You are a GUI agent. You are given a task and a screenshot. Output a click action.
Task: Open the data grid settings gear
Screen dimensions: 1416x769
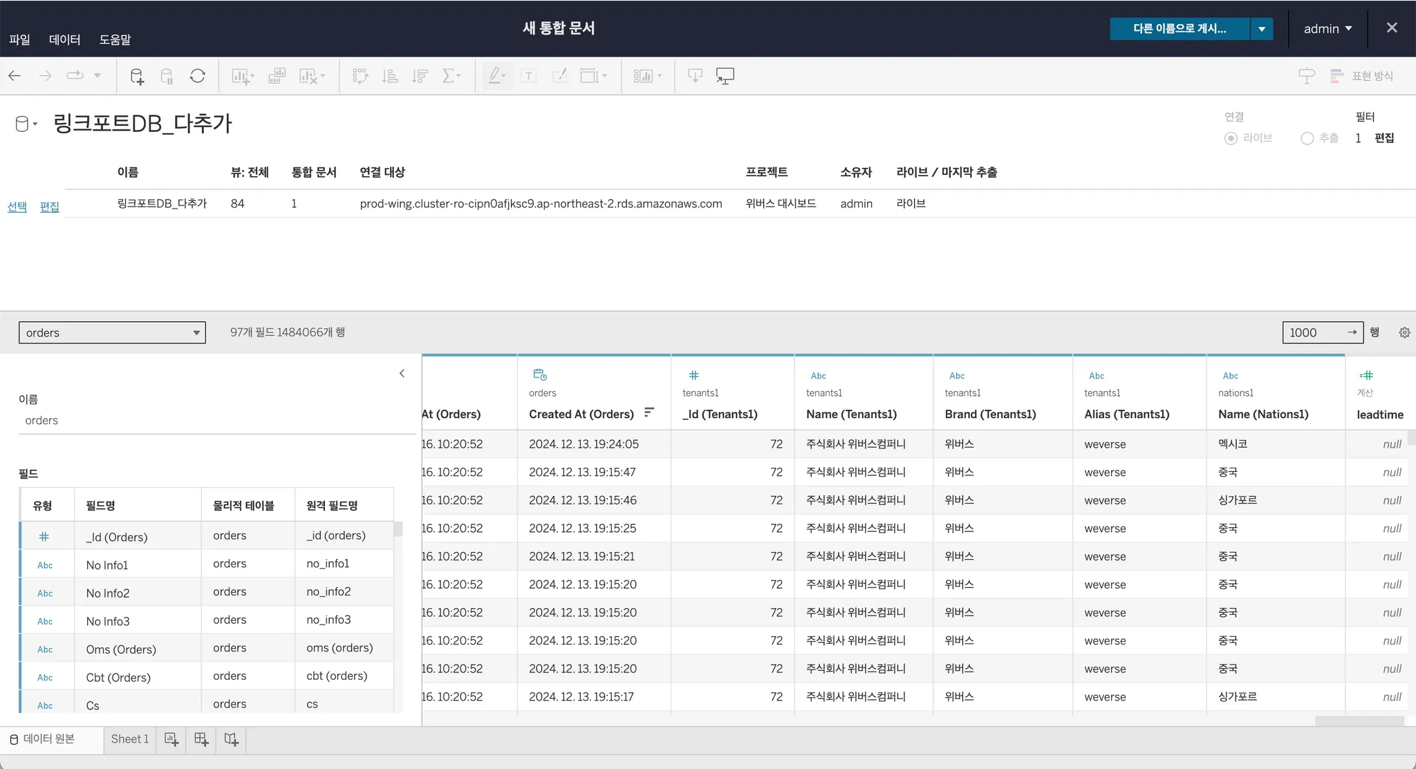click(x=1404, y=333)
